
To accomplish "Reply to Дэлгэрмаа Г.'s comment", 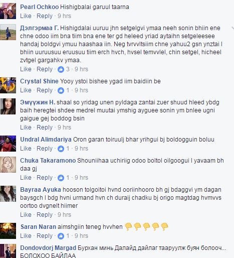I will point(45,69).
